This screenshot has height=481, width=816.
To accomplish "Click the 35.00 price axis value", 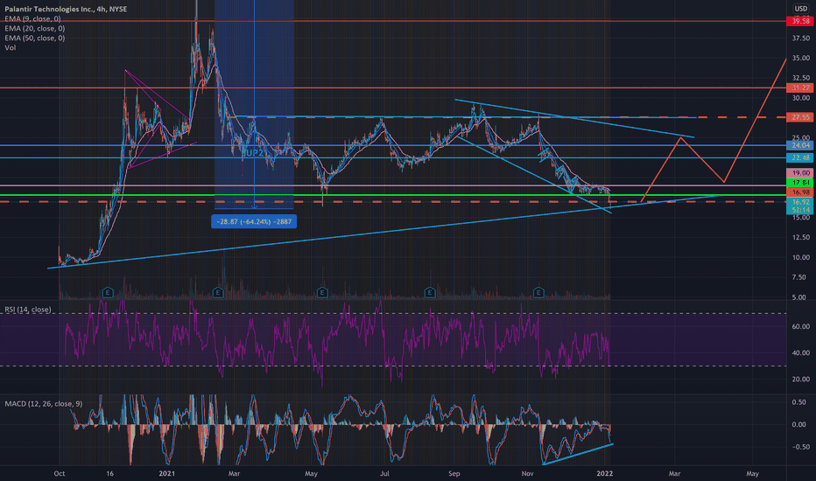I will pyautogui.click(x=801, y=58).
